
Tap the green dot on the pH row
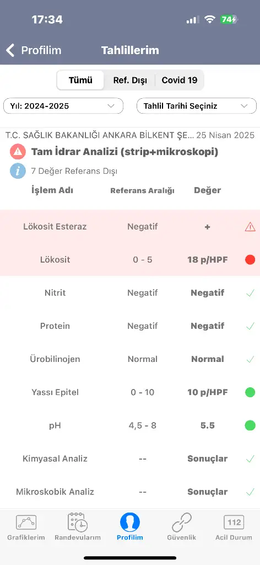250,425
